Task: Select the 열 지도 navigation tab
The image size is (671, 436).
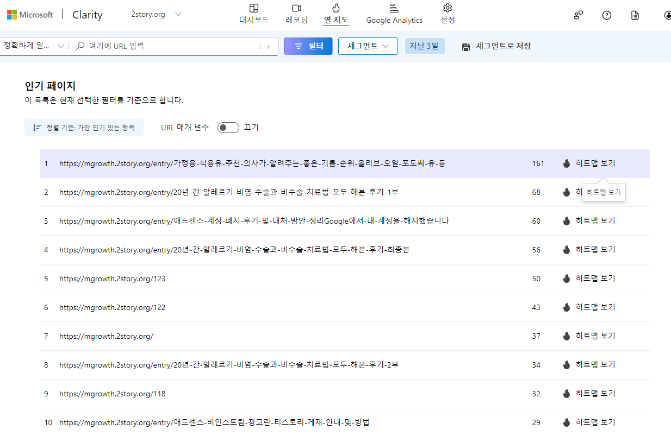Action: point(336,13)
